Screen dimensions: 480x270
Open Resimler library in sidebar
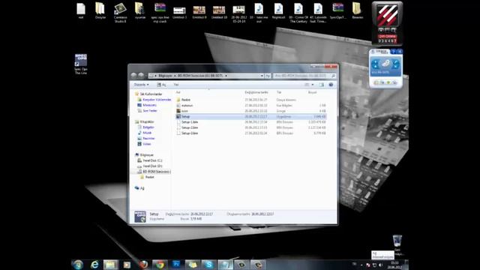(x=146, y=138)
